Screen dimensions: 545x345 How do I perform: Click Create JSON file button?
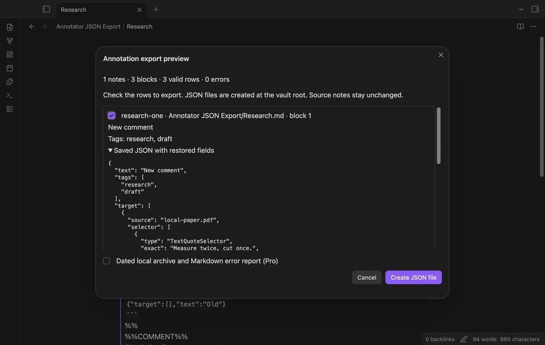coord(413,277)
